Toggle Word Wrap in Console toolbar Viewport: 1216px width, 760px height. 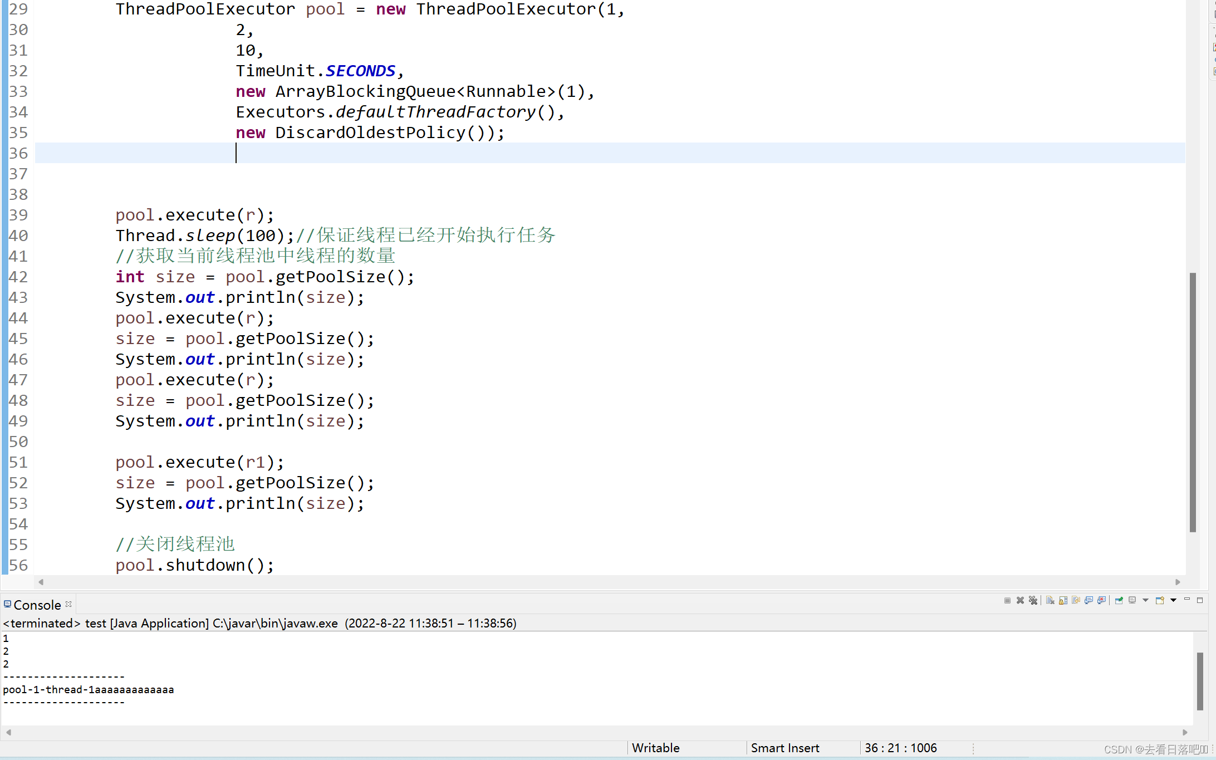[x=1076, y=600]
